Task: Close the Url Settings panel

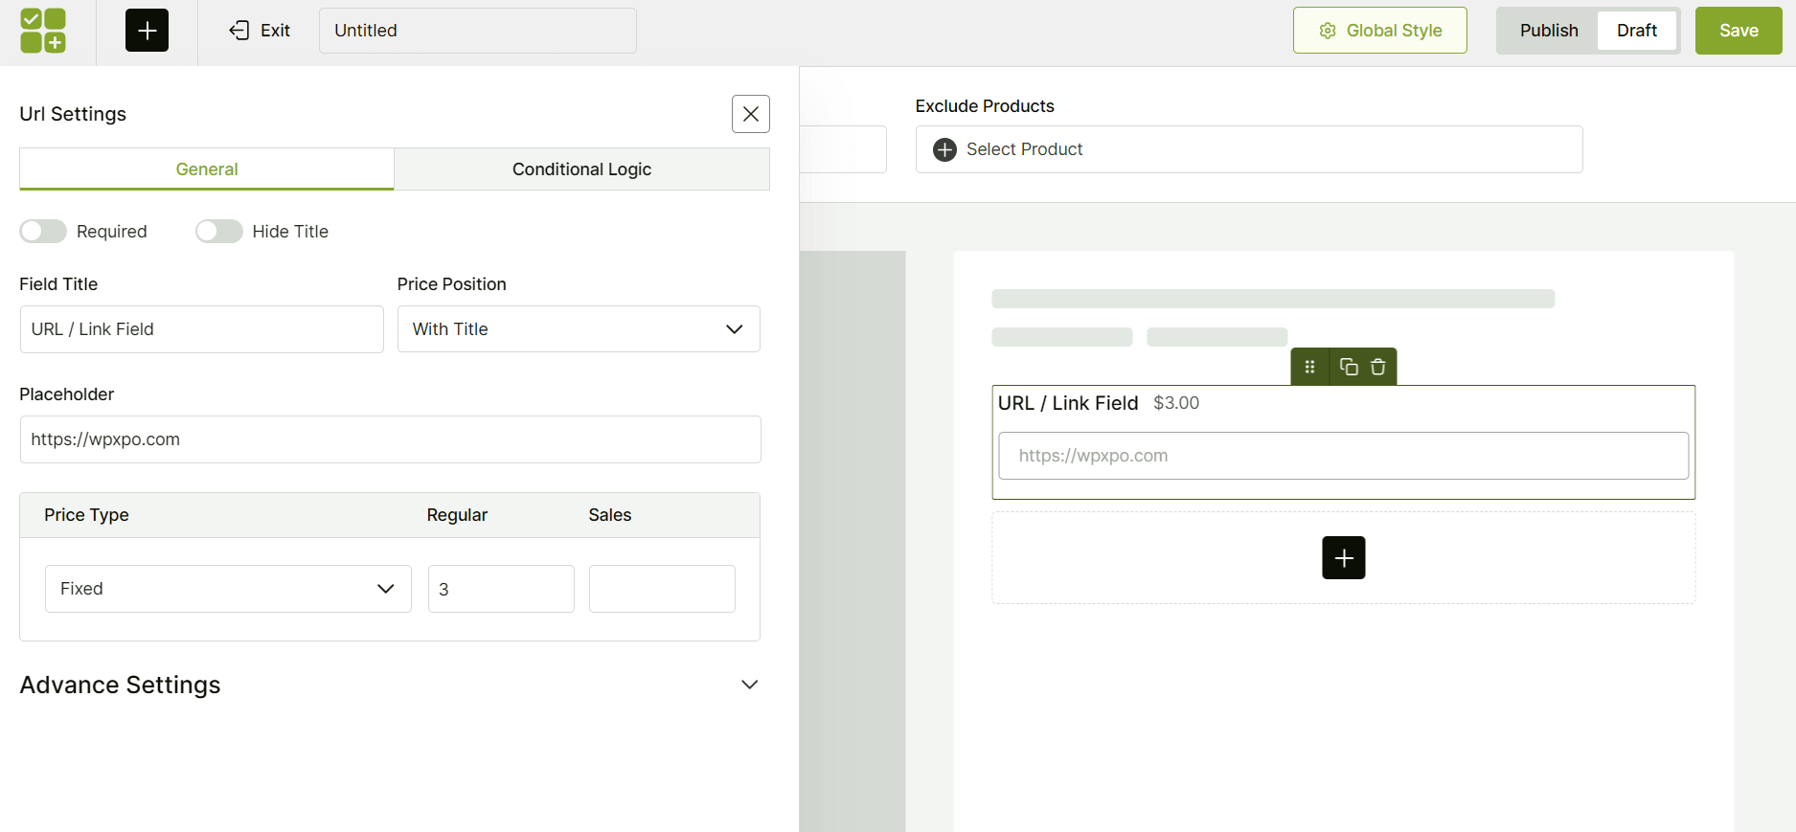Action: click(751, 114)
